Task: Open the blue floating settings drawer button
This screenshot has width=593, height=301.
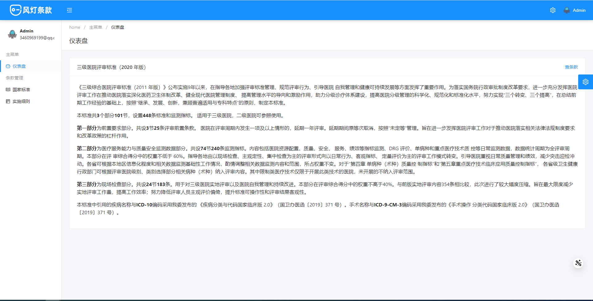Action: (x=586, y=82)
